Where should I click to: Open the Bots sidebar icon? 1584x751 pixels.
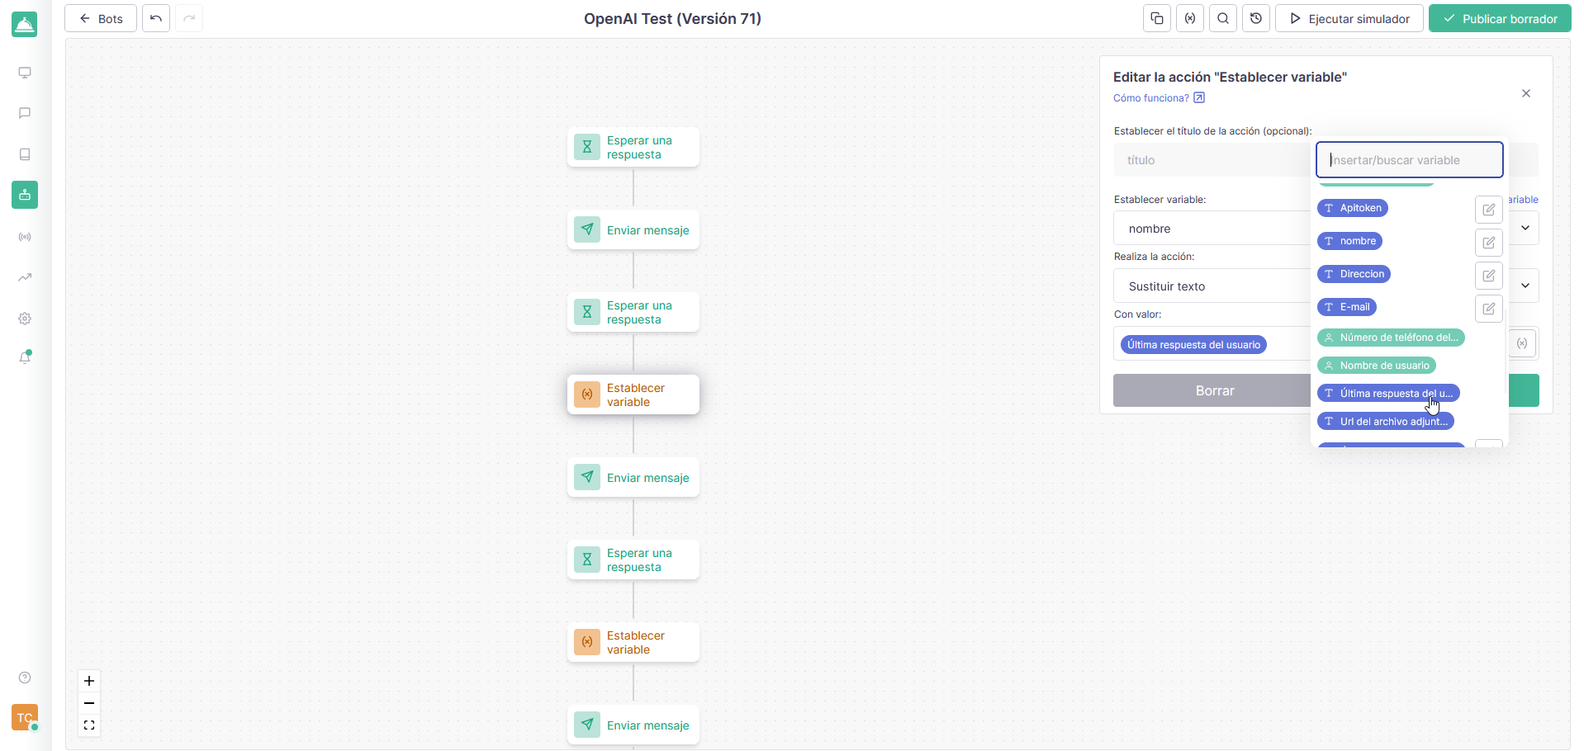point(25,195)
